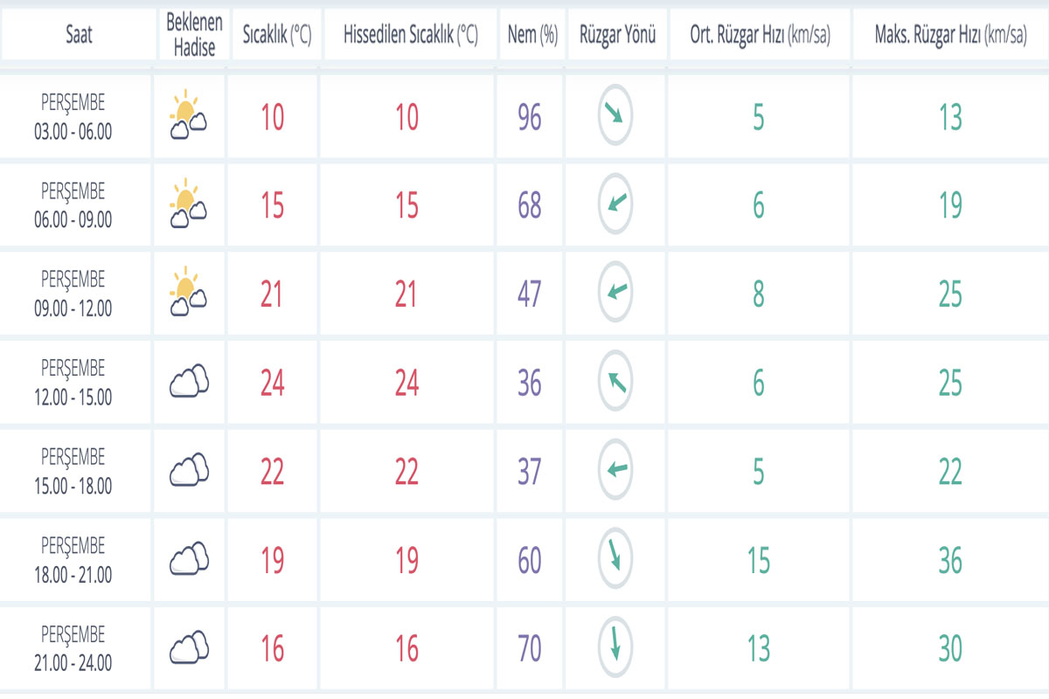Click the wind direction arrow for 15.00 - 18.00

click(x=615, y=470)
